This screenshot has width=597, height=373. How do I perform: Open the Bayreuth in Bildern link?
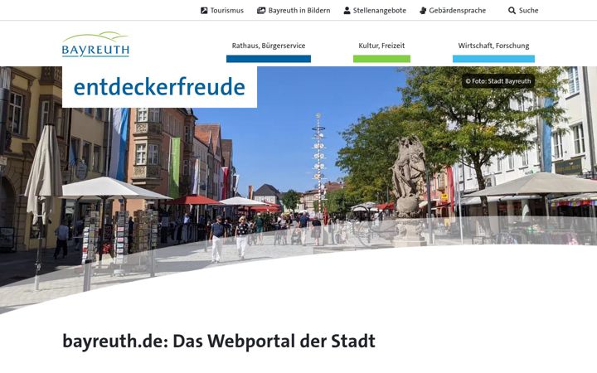(294, 11)
